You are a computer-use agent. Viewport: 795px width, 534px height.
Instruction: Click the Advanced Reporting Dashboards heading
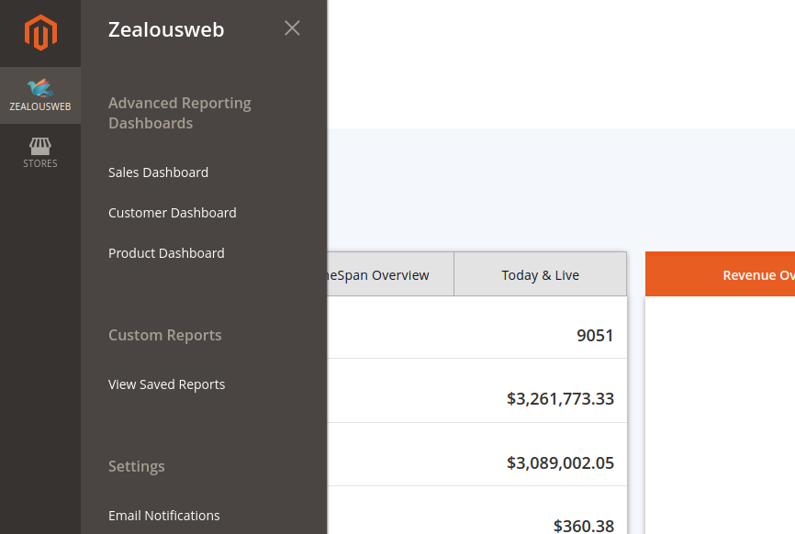pyautogui.click(x=180, y=113)
